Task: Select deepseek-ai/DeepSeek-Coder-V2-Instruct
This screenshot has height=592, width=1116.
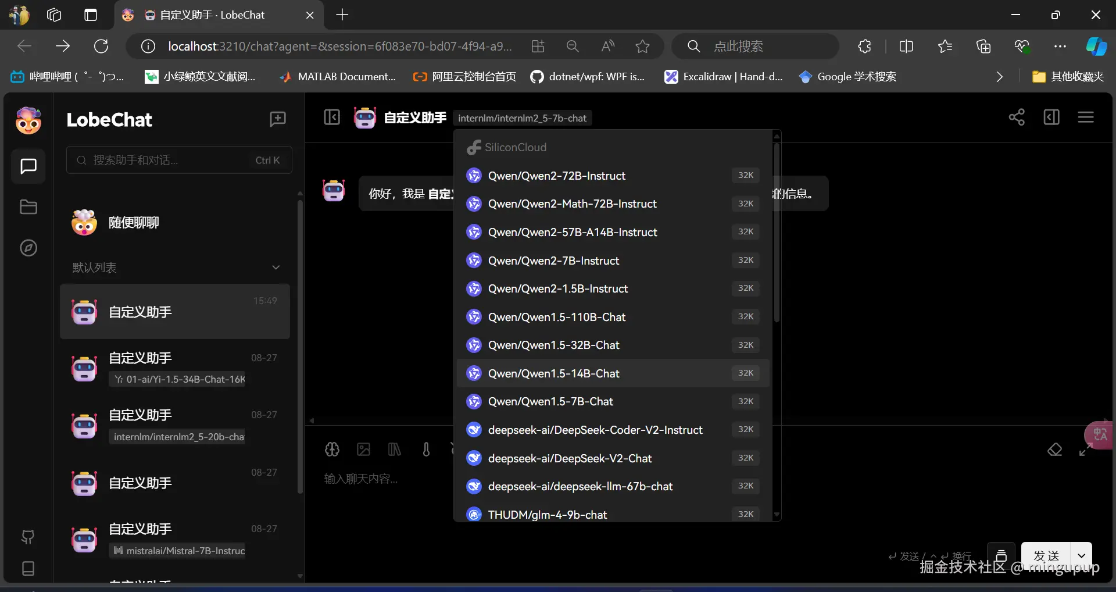Action: 613,430
